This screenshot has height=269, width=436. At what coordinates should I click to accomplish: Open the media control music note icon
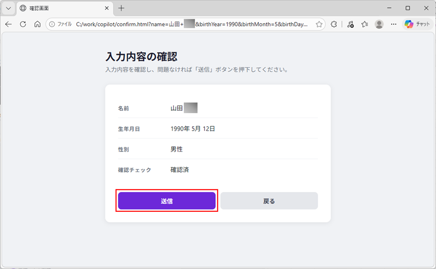point(350,24)
